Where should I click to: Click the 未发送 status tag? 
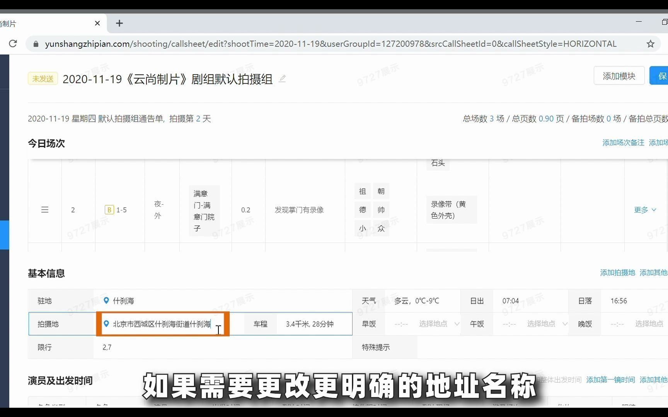pyautogui.click(x=43, y=78)
